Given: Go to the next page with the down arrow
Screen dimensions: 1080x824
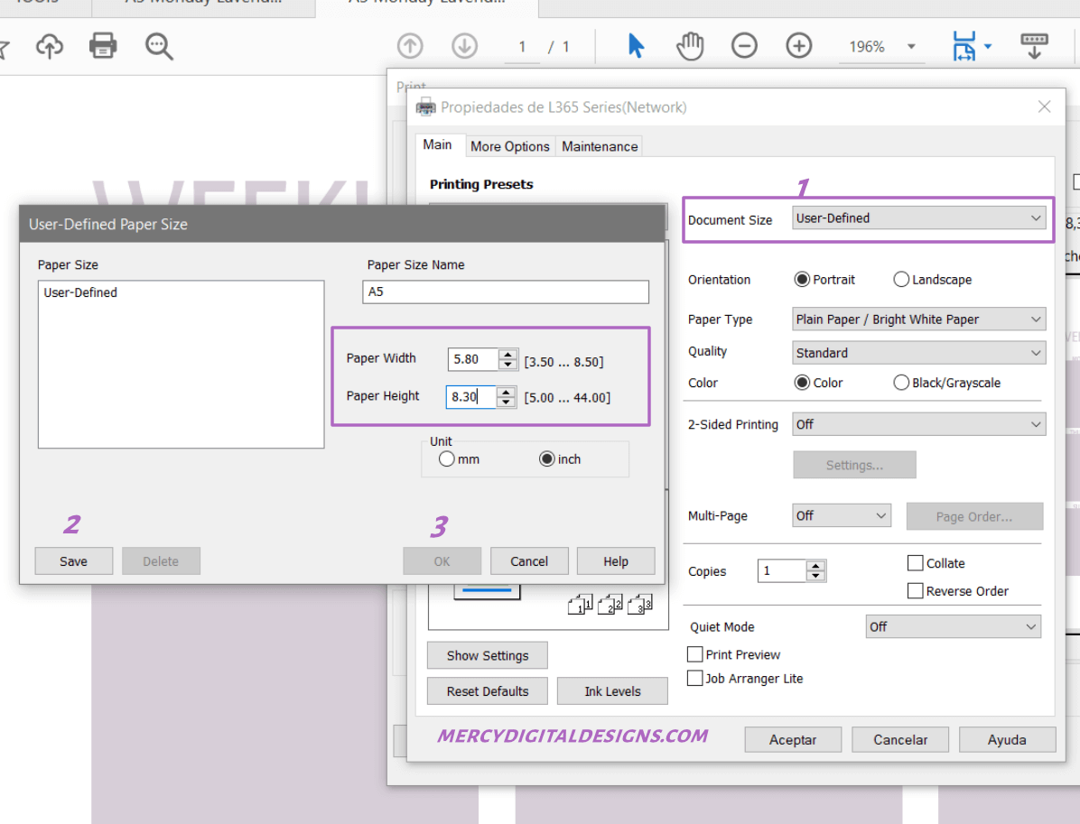Looking at the screenshot, I should 464,45.
